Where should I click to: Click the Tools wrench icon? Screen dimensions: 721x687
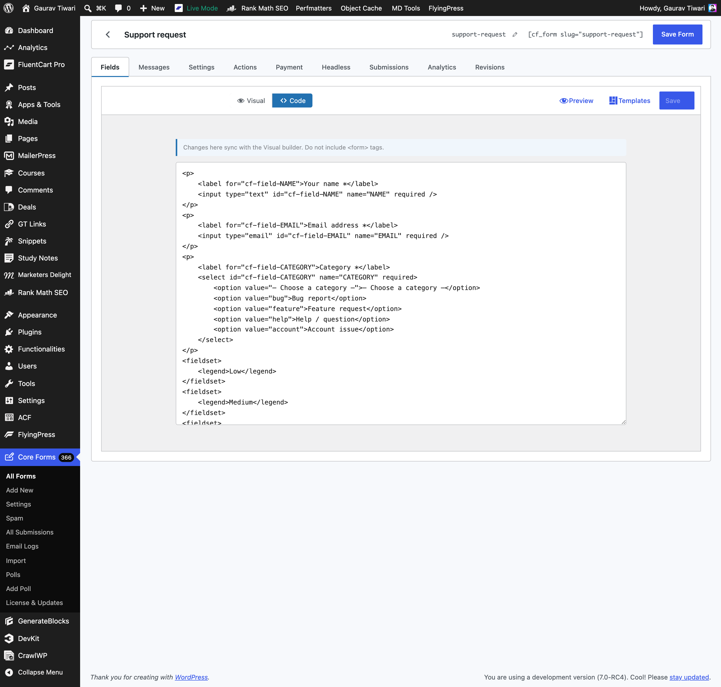click(9, 383)
